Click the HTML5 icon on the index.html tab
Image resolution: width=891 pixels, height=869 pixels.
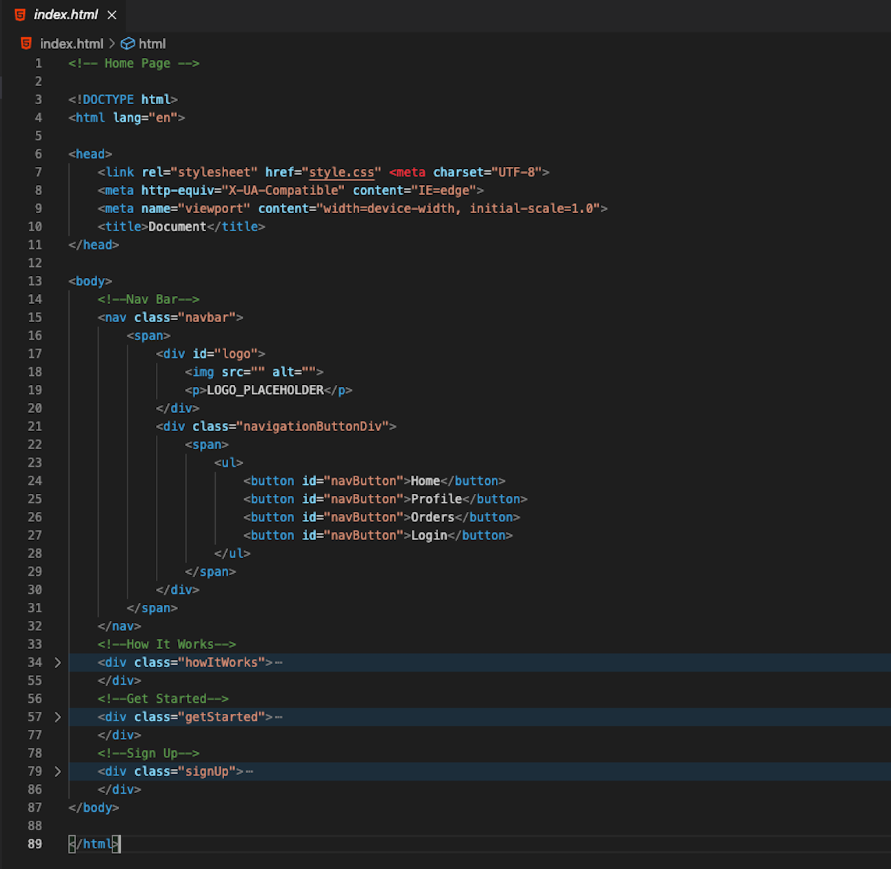tap(19, 14)
